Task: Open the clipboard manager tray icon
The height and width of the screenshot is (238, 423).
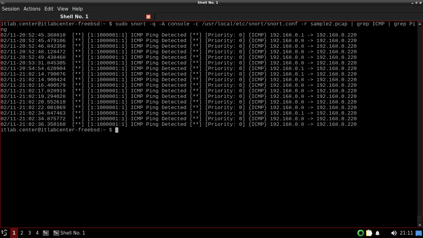Action: [x=369, y=233]
